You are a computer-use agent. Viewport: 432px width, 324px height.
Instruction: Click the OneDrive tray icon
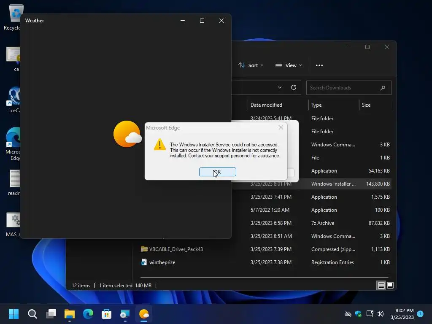(x=348, y=314)
